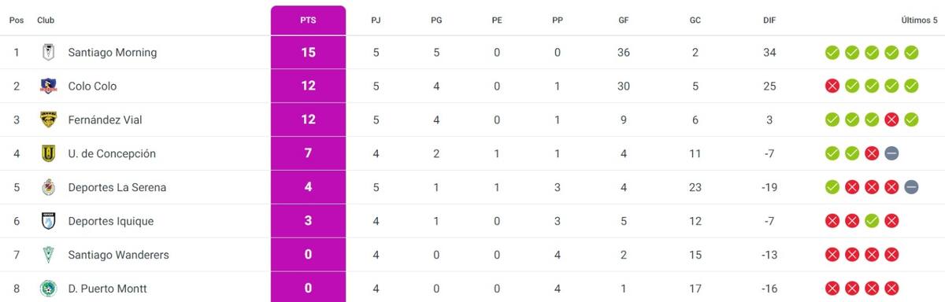Click U. de Concepción's gray draw icon
Image resolution: width=945 pixels, height=302 pixels.
coord(891,154)
